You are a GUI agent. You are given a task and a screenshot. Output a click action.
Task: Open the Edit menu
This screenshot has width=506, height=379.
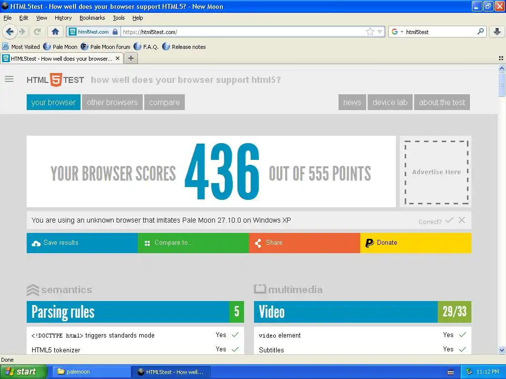click(24, 18)
